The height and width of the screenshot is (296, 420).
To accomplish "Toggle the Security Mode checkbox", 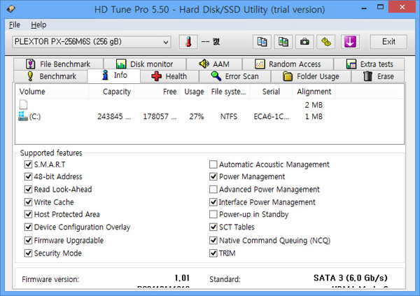I will [x=28, y=253].
